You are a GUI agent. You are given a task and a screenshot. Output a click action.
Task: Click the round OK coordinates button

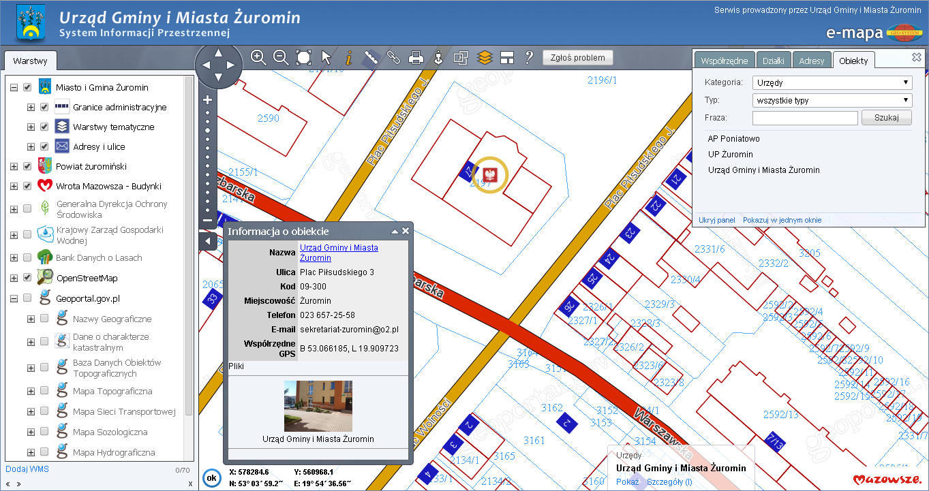(212, 478)
